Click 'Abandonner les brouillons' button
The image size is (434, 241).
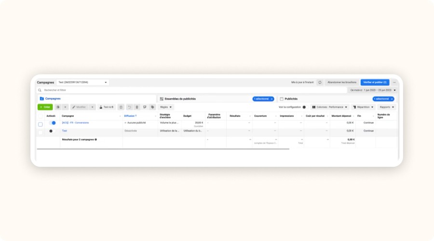[x=342, y=82]
